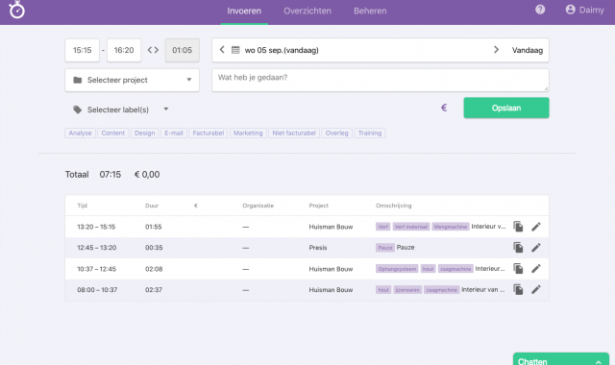Click the end time field 16:20
Image resolution: width=615 pixels, height=365 pixels.
coord(124,50)
